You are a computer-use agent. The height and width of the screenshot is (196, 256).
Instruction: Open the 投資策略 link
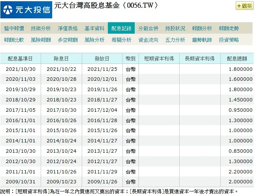tap(229, 40)
